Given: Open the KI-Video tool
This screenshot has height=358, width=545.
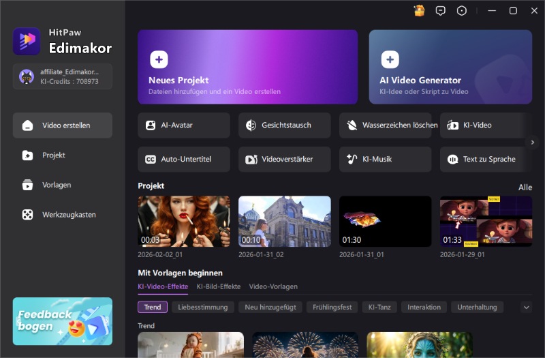Looking at the screenshot, I should tap(486, 125).
